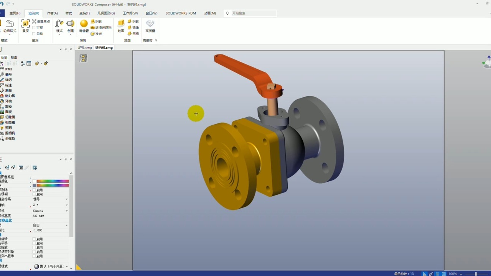This screenshot has height=276, width=491.
Task: Select the 每像素 per-pixel lighting sphere
Action: tap(84, 24)
